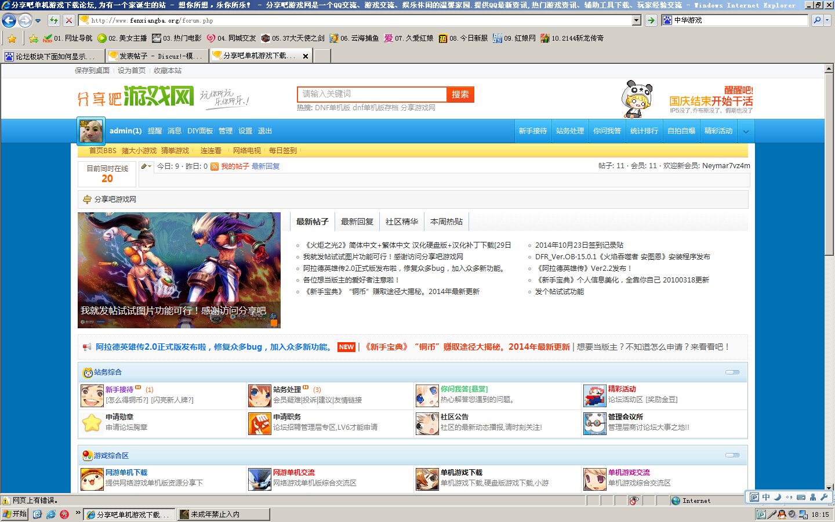The image size is (835, 522).
Task: Click the featured game slideshow image
Action: (179, 270)
